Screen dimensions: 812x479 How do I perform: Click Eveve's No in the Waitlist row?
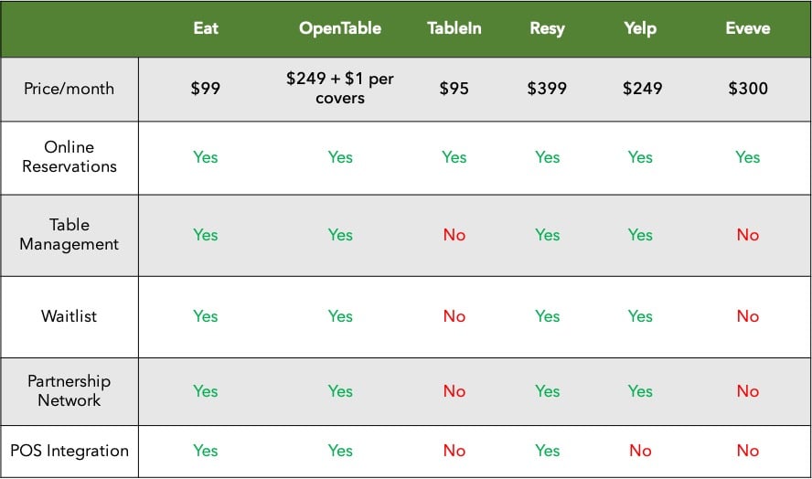click(x=748, y=316)
